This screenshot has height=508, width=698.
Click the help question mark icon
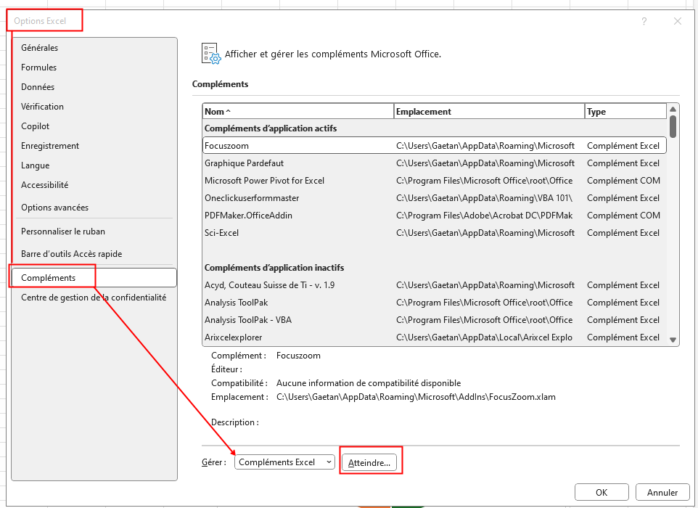644,22
